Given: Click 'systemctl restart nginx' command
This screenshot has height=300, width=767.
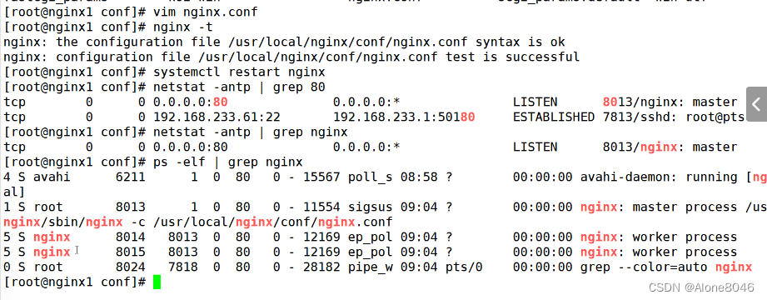Looking at the screenshot, I should (239, 72).
